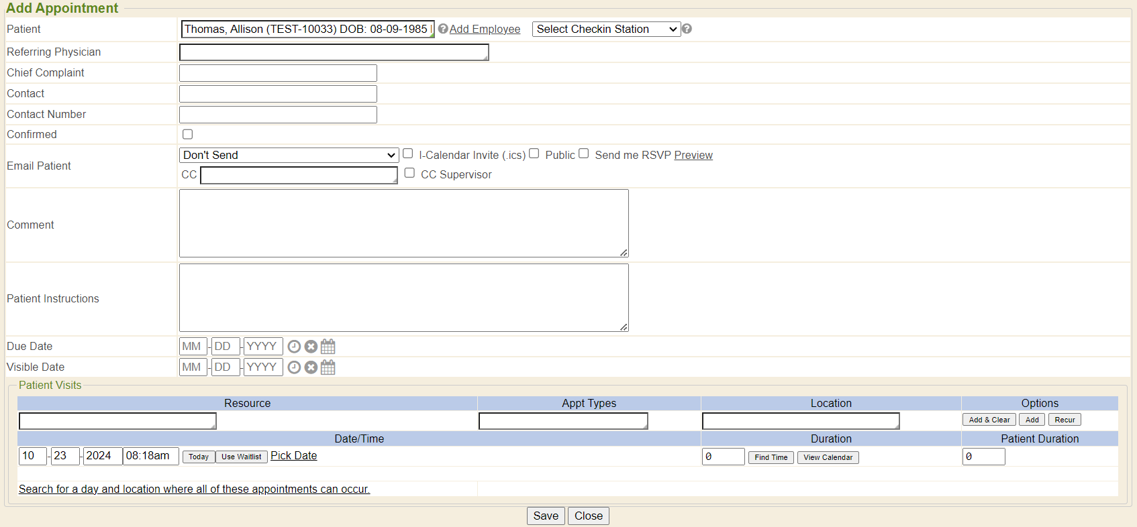Open the Due Date calendar picker
The height and width of the screenshot is (527, 1137).
pos(328,347)
